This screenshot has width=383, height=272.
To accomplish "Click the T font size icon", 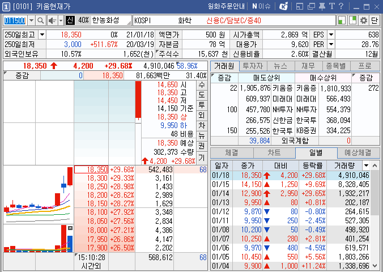I will point(331,6).
